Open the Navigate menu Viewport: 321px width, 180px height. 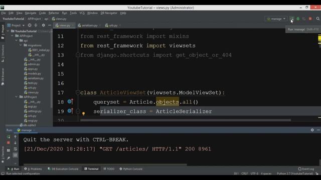pyautogui.click(x=31, y=13)
